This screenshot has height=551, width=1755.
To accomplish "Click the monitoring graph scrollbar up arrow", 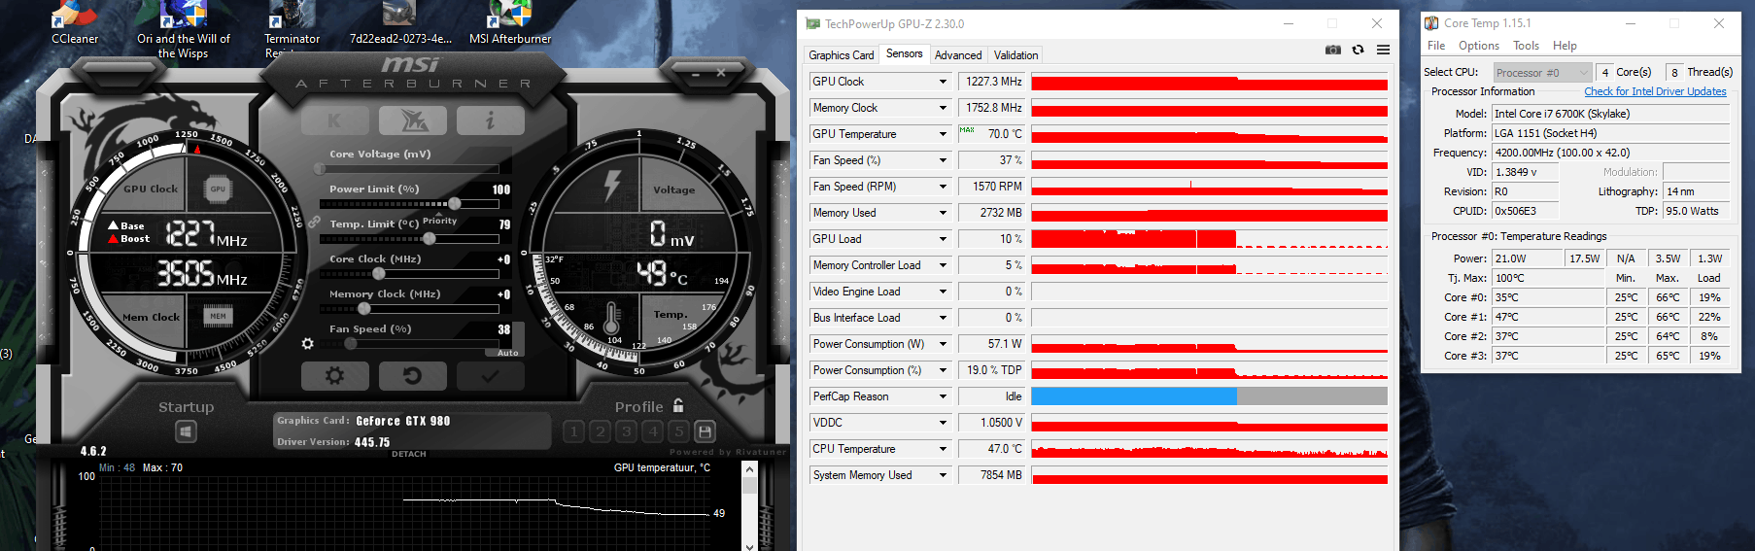I will coord(749,469).
